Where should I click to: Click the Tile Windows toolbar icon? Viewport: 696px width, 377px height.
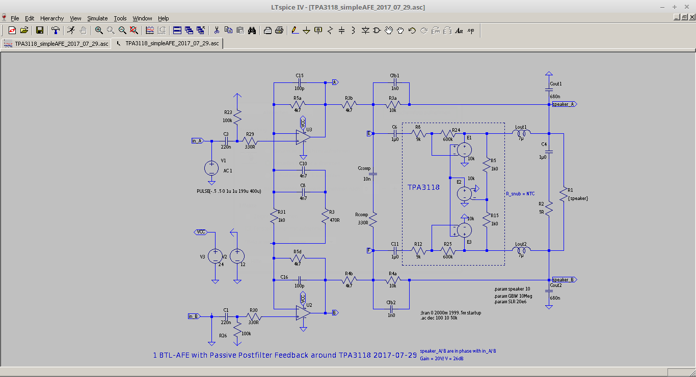(x=177, y=31)
